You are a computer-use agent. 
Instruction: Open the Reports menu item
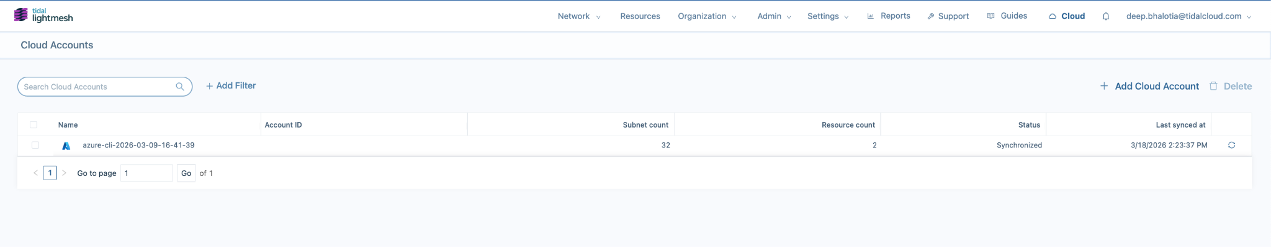pos(888,16)
